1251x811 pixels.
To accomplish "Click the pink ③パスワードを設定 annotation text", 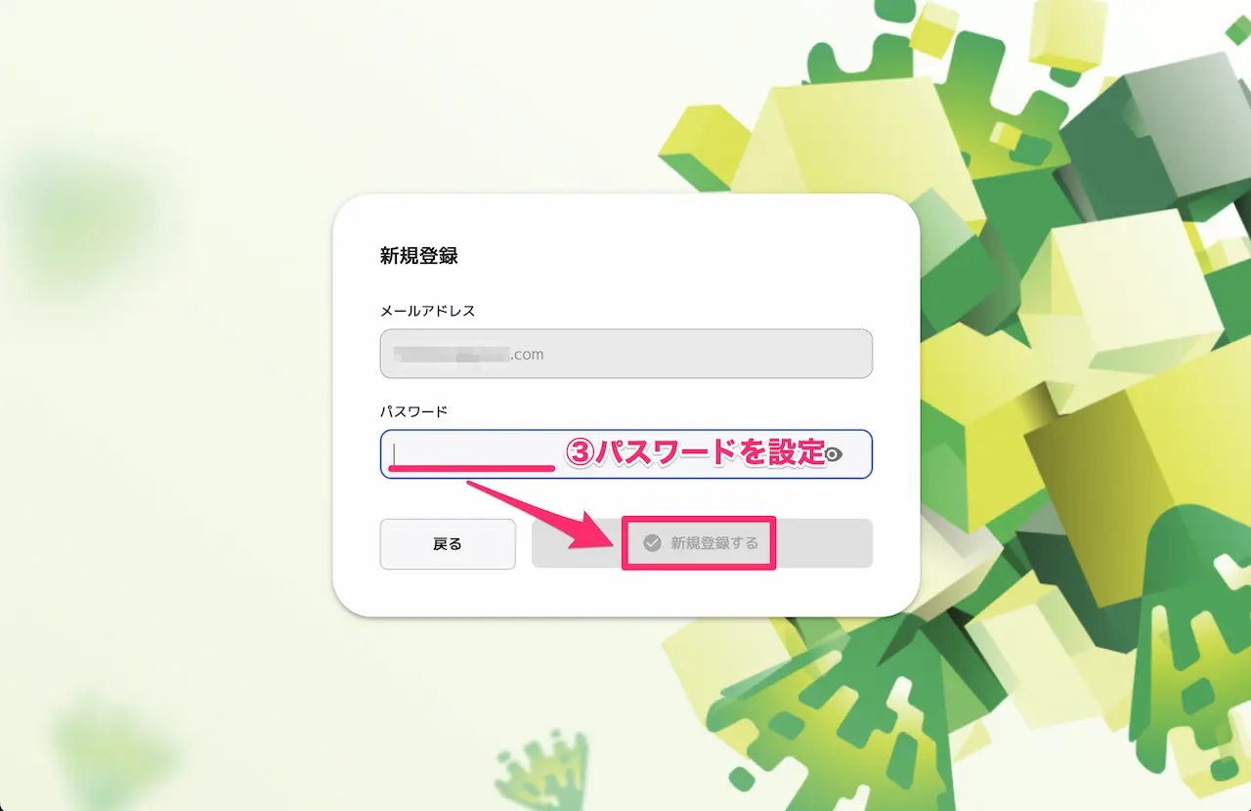I will tap(698, 452).
